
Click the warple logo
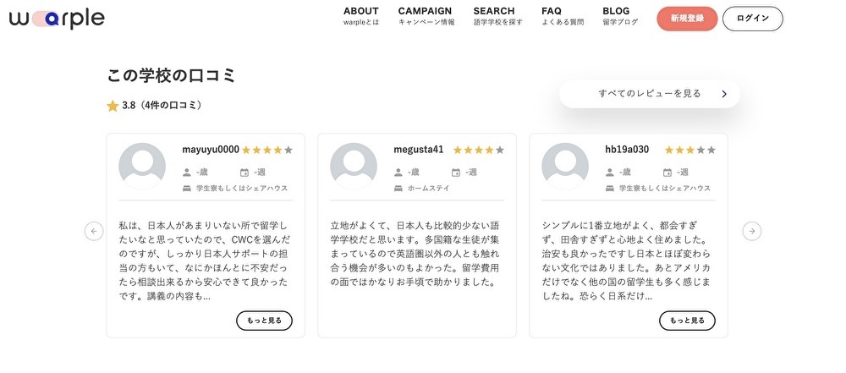57,19
